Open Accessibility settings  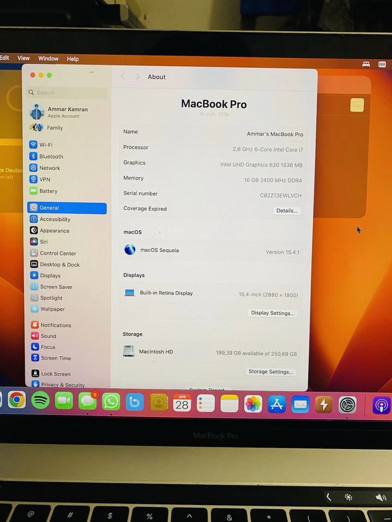pos(50,219)
